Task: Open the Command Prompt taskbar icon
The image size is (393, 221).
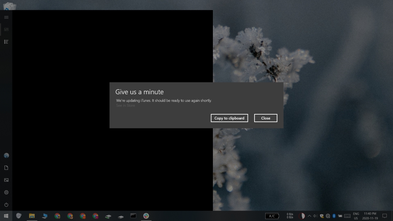Action: point(133,216)
